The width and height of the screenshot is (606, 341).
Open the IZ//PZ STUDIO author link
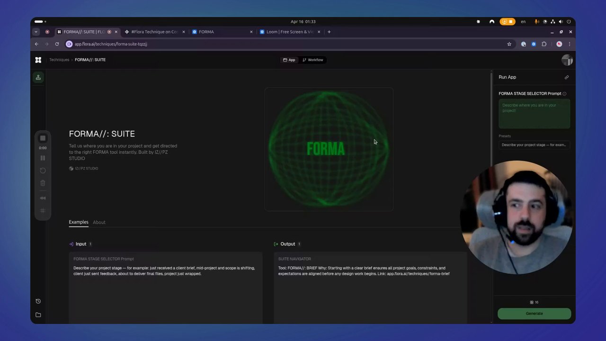pyautogui.click(x=84, y=169)
